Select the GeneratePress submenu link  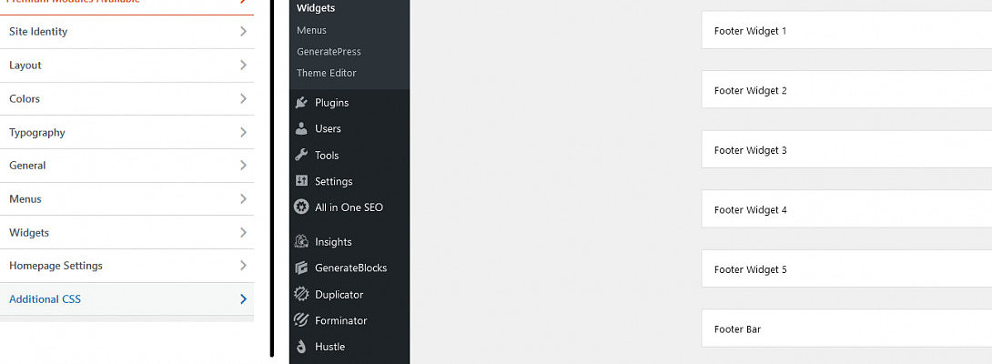(329, 52)
